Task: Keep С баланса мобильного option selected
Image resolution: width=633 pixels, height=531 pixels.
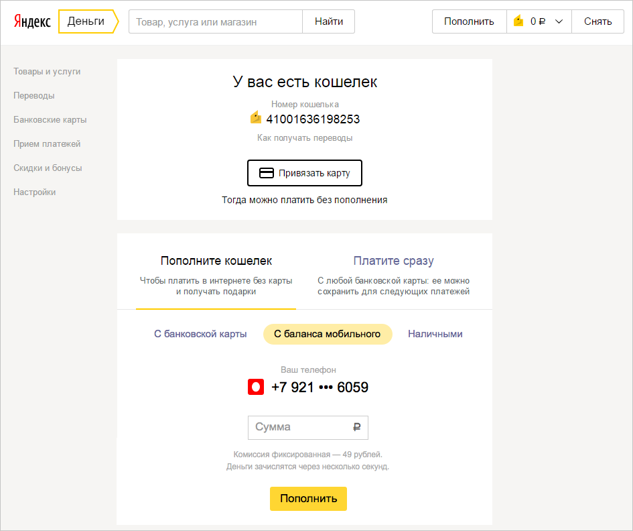Action: pyautogui.click(x=328, y=333)
